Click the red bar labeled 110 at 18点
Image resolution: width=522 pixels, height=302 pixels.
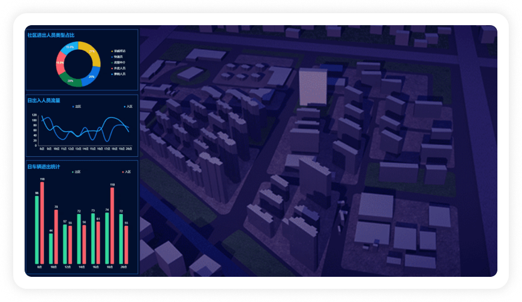coord(112,225)
